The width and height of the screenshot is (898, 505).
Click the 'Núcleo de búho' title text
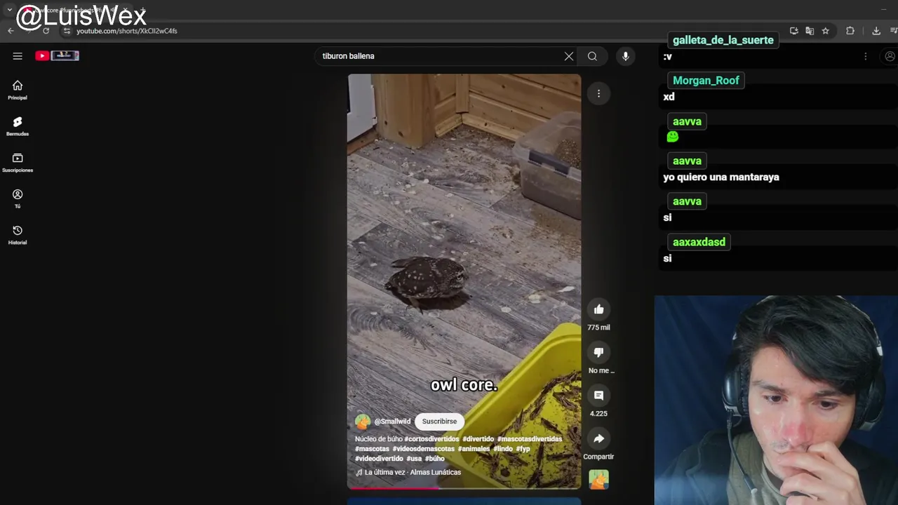(379, 439)
